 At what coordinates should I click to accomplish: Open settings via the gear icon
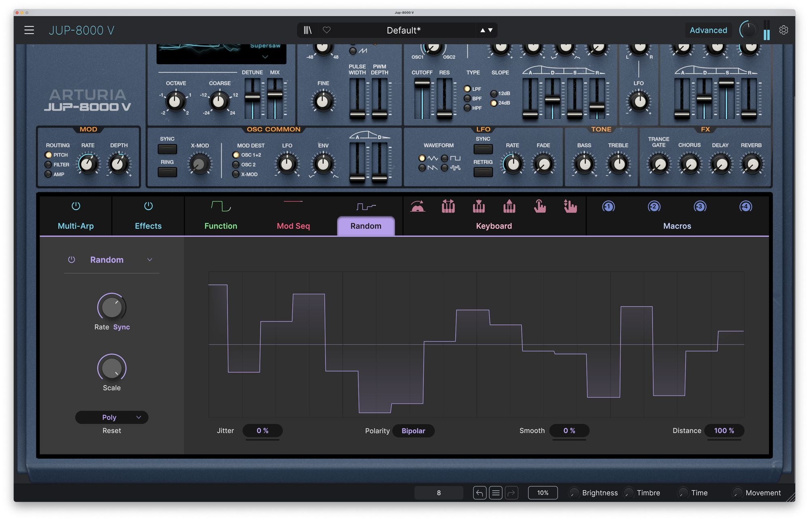point(784,30)
